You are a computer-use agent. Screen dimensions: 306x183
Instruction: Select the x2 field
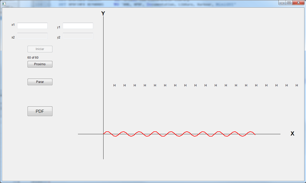pyautogui.click(x=32, y=36)
